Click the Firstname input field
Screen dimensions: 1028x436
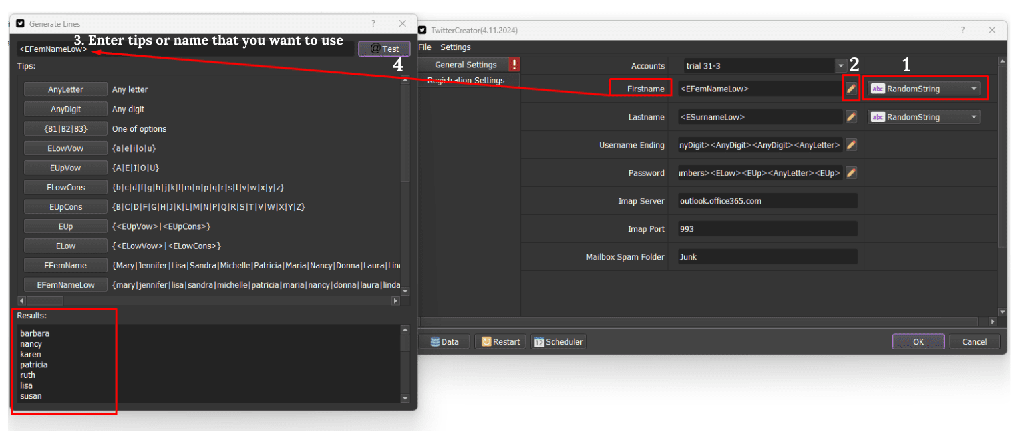(x=760, y=89)
